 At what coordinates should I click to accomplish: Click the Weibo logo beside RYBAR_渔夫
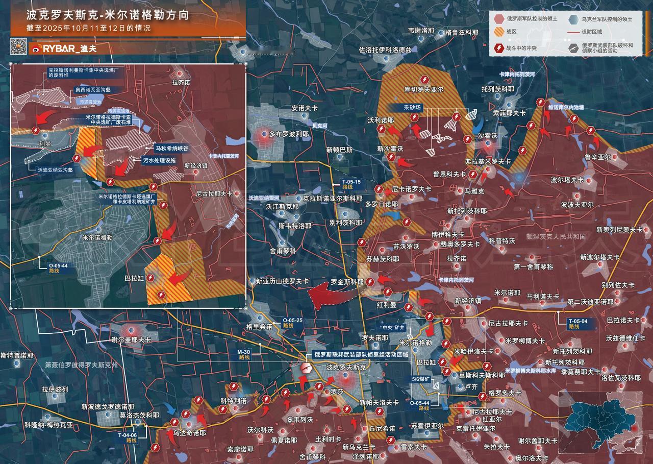click(36, 49)
